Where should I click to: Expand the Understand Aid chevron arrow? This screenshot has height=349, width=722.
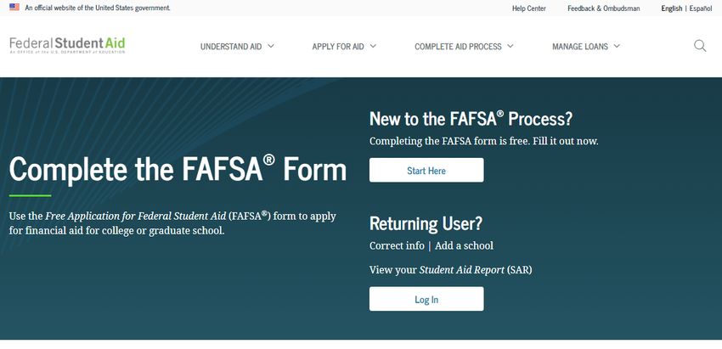[271, 46]
